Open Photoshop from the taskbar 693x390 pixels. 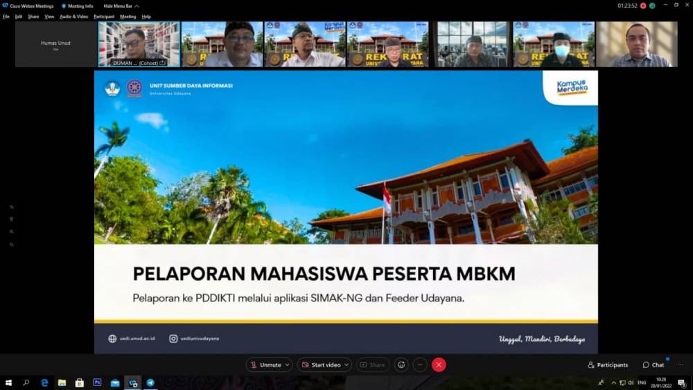pos(97,382)
